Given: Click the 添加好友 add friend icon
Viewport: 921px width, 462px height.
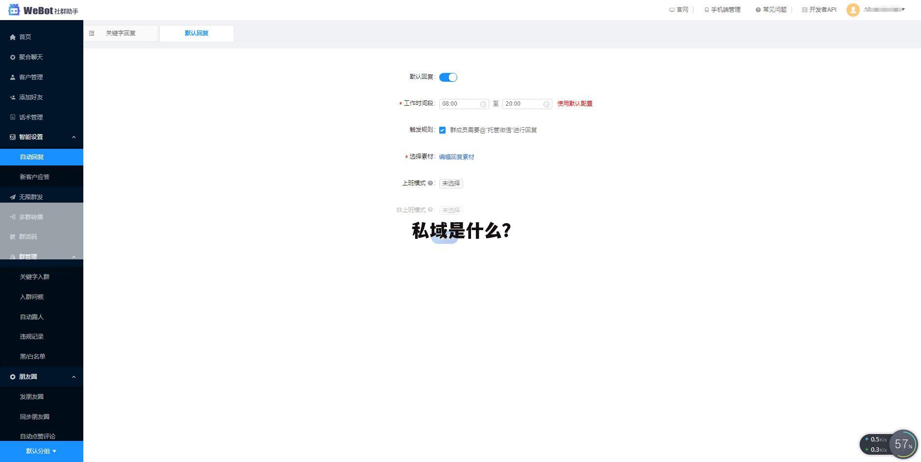Looking at the screenshot, I should point(12,97).
